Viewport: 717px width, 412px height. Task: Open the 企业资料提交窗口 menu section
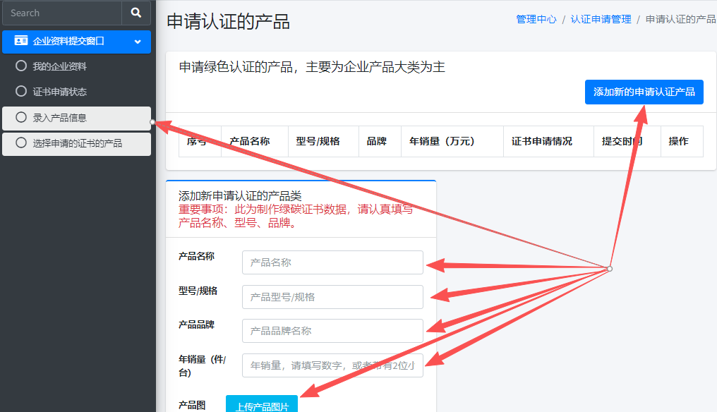76,42
